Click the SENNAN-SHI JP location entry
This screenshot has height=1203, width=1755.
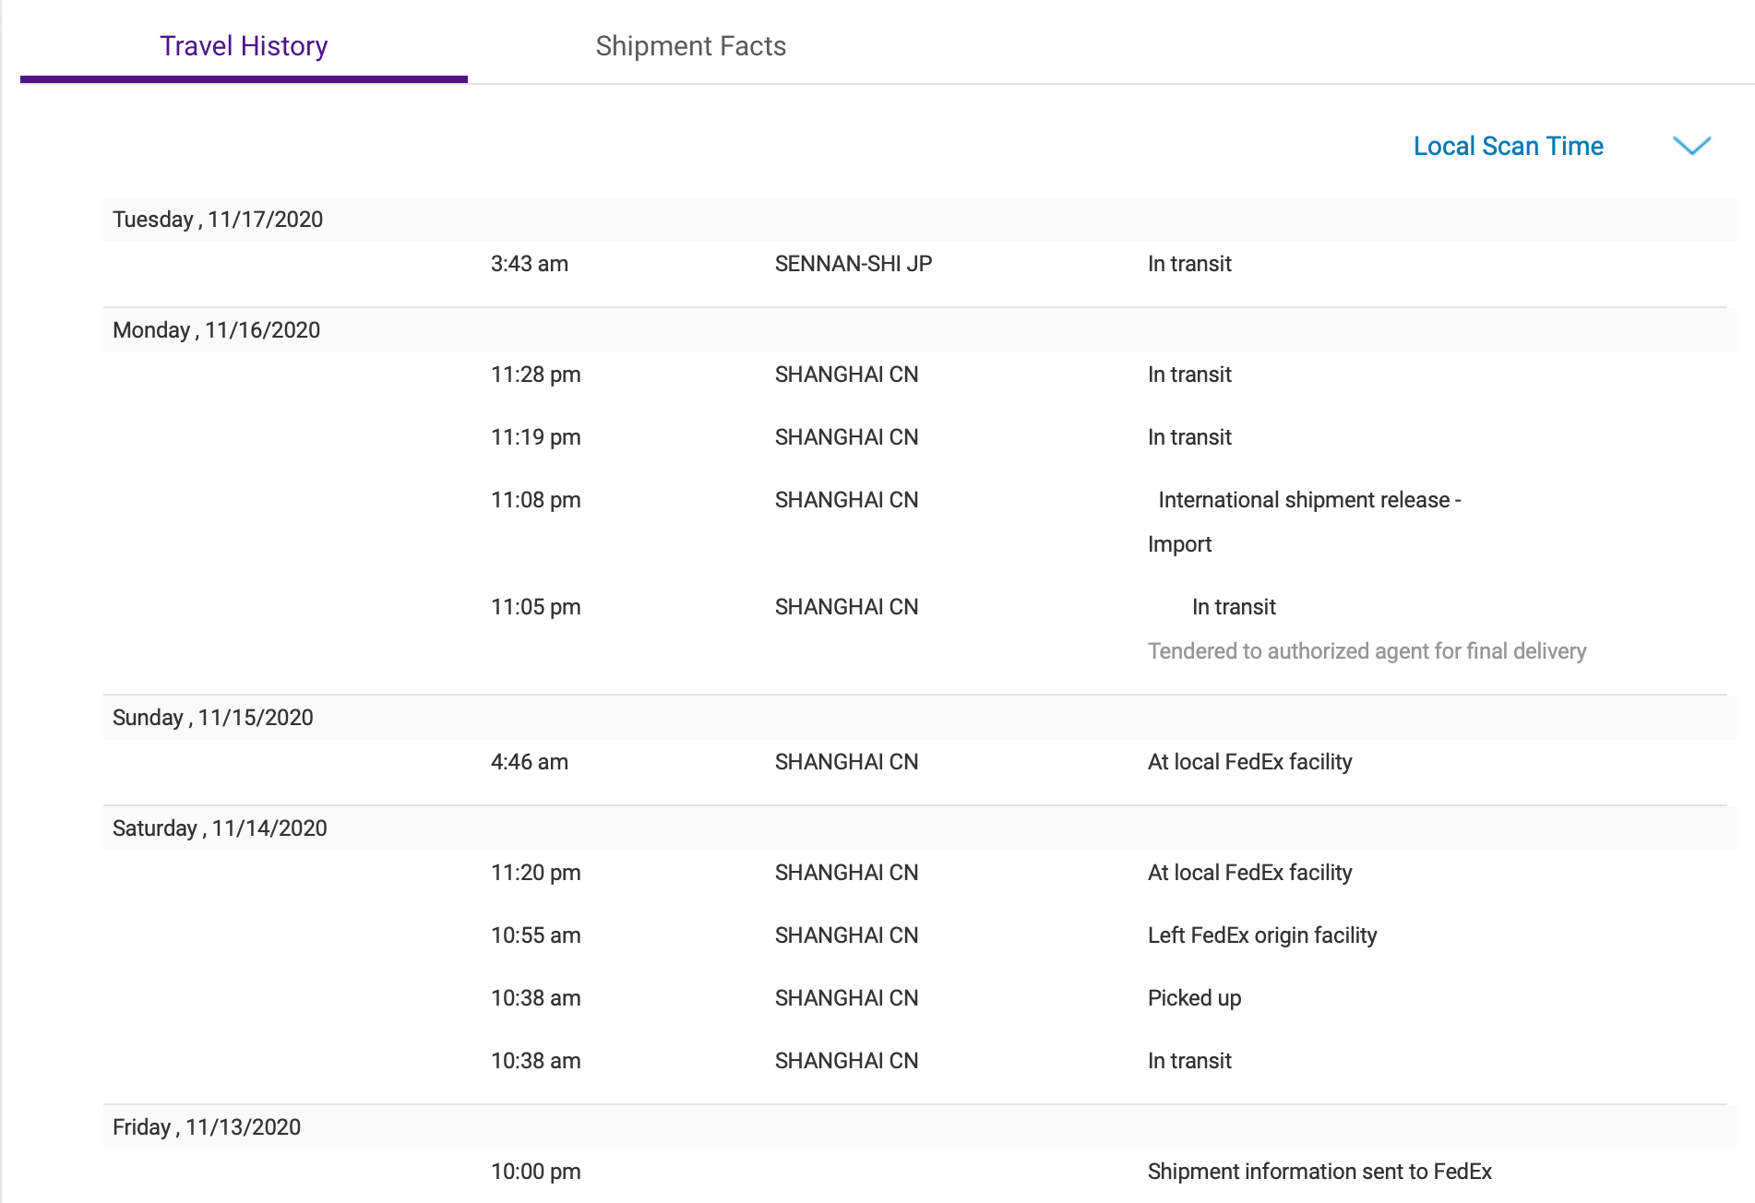[854, 264]
